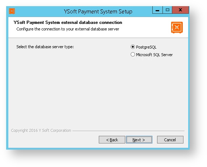Click the Configure the connection subtitle text
The image size is (207, 167).
pos(68,29)
